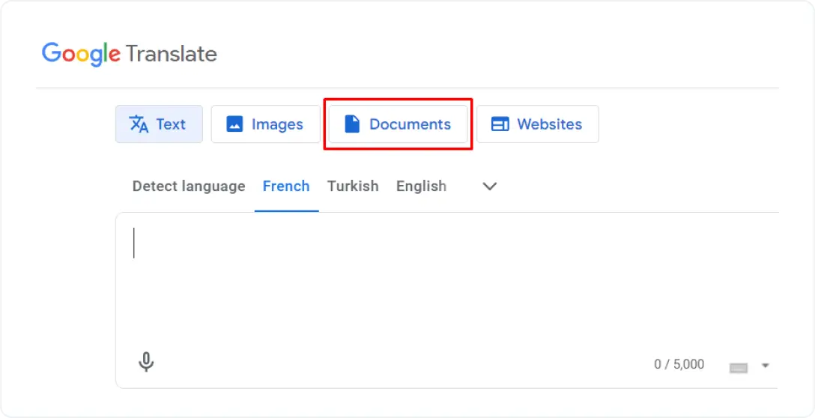Switch to Websites translation mode

537,124
